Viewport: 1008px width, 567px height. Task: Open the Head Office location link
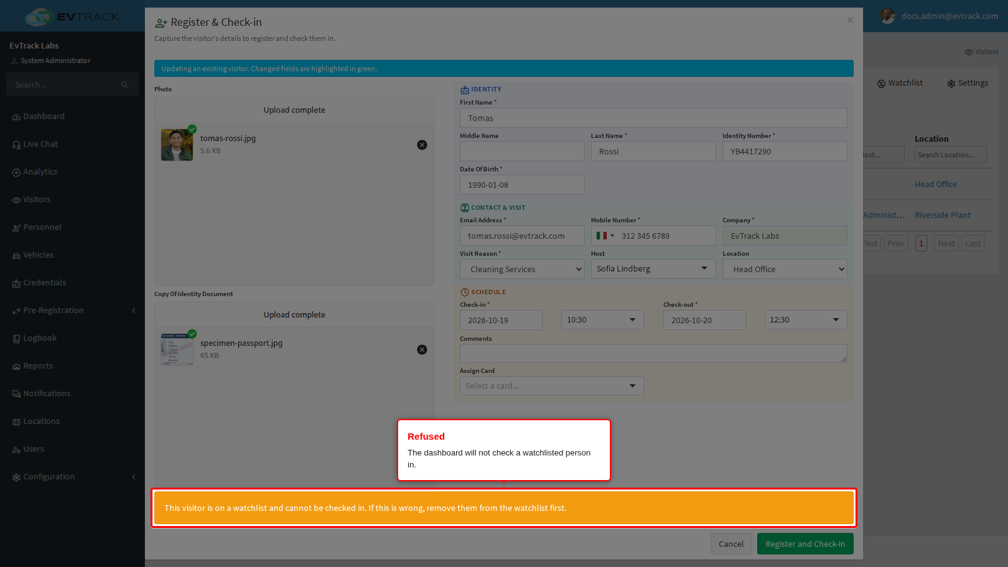point(936,185)
